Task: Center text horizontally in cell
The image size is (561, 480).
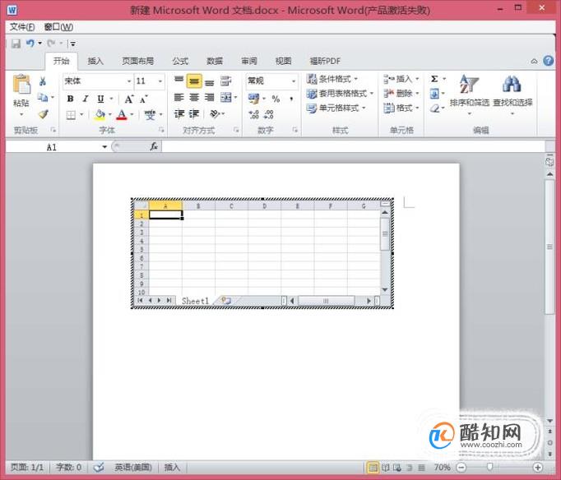Action: [x=194, y=97]
